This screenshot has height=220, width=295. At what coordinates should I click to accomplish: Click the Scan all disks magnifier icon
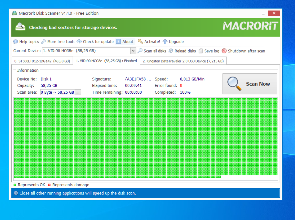140,51
